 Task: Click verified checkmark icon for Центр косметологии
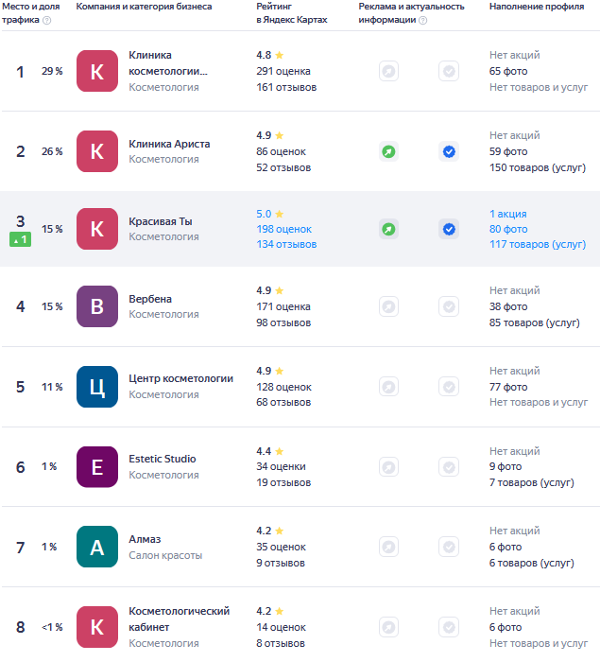[449, 387]
